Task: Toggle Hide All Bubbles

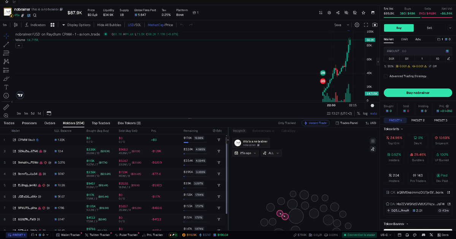Action: click(109, 25)
